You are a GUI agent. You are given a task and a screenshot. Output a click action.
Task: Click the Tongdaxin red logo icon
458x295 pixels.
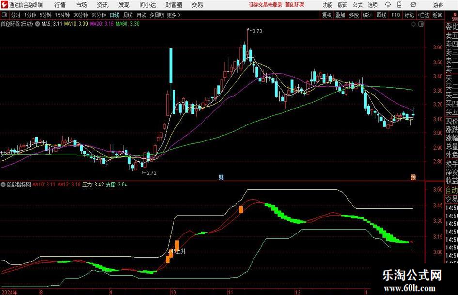pos(4,5)
